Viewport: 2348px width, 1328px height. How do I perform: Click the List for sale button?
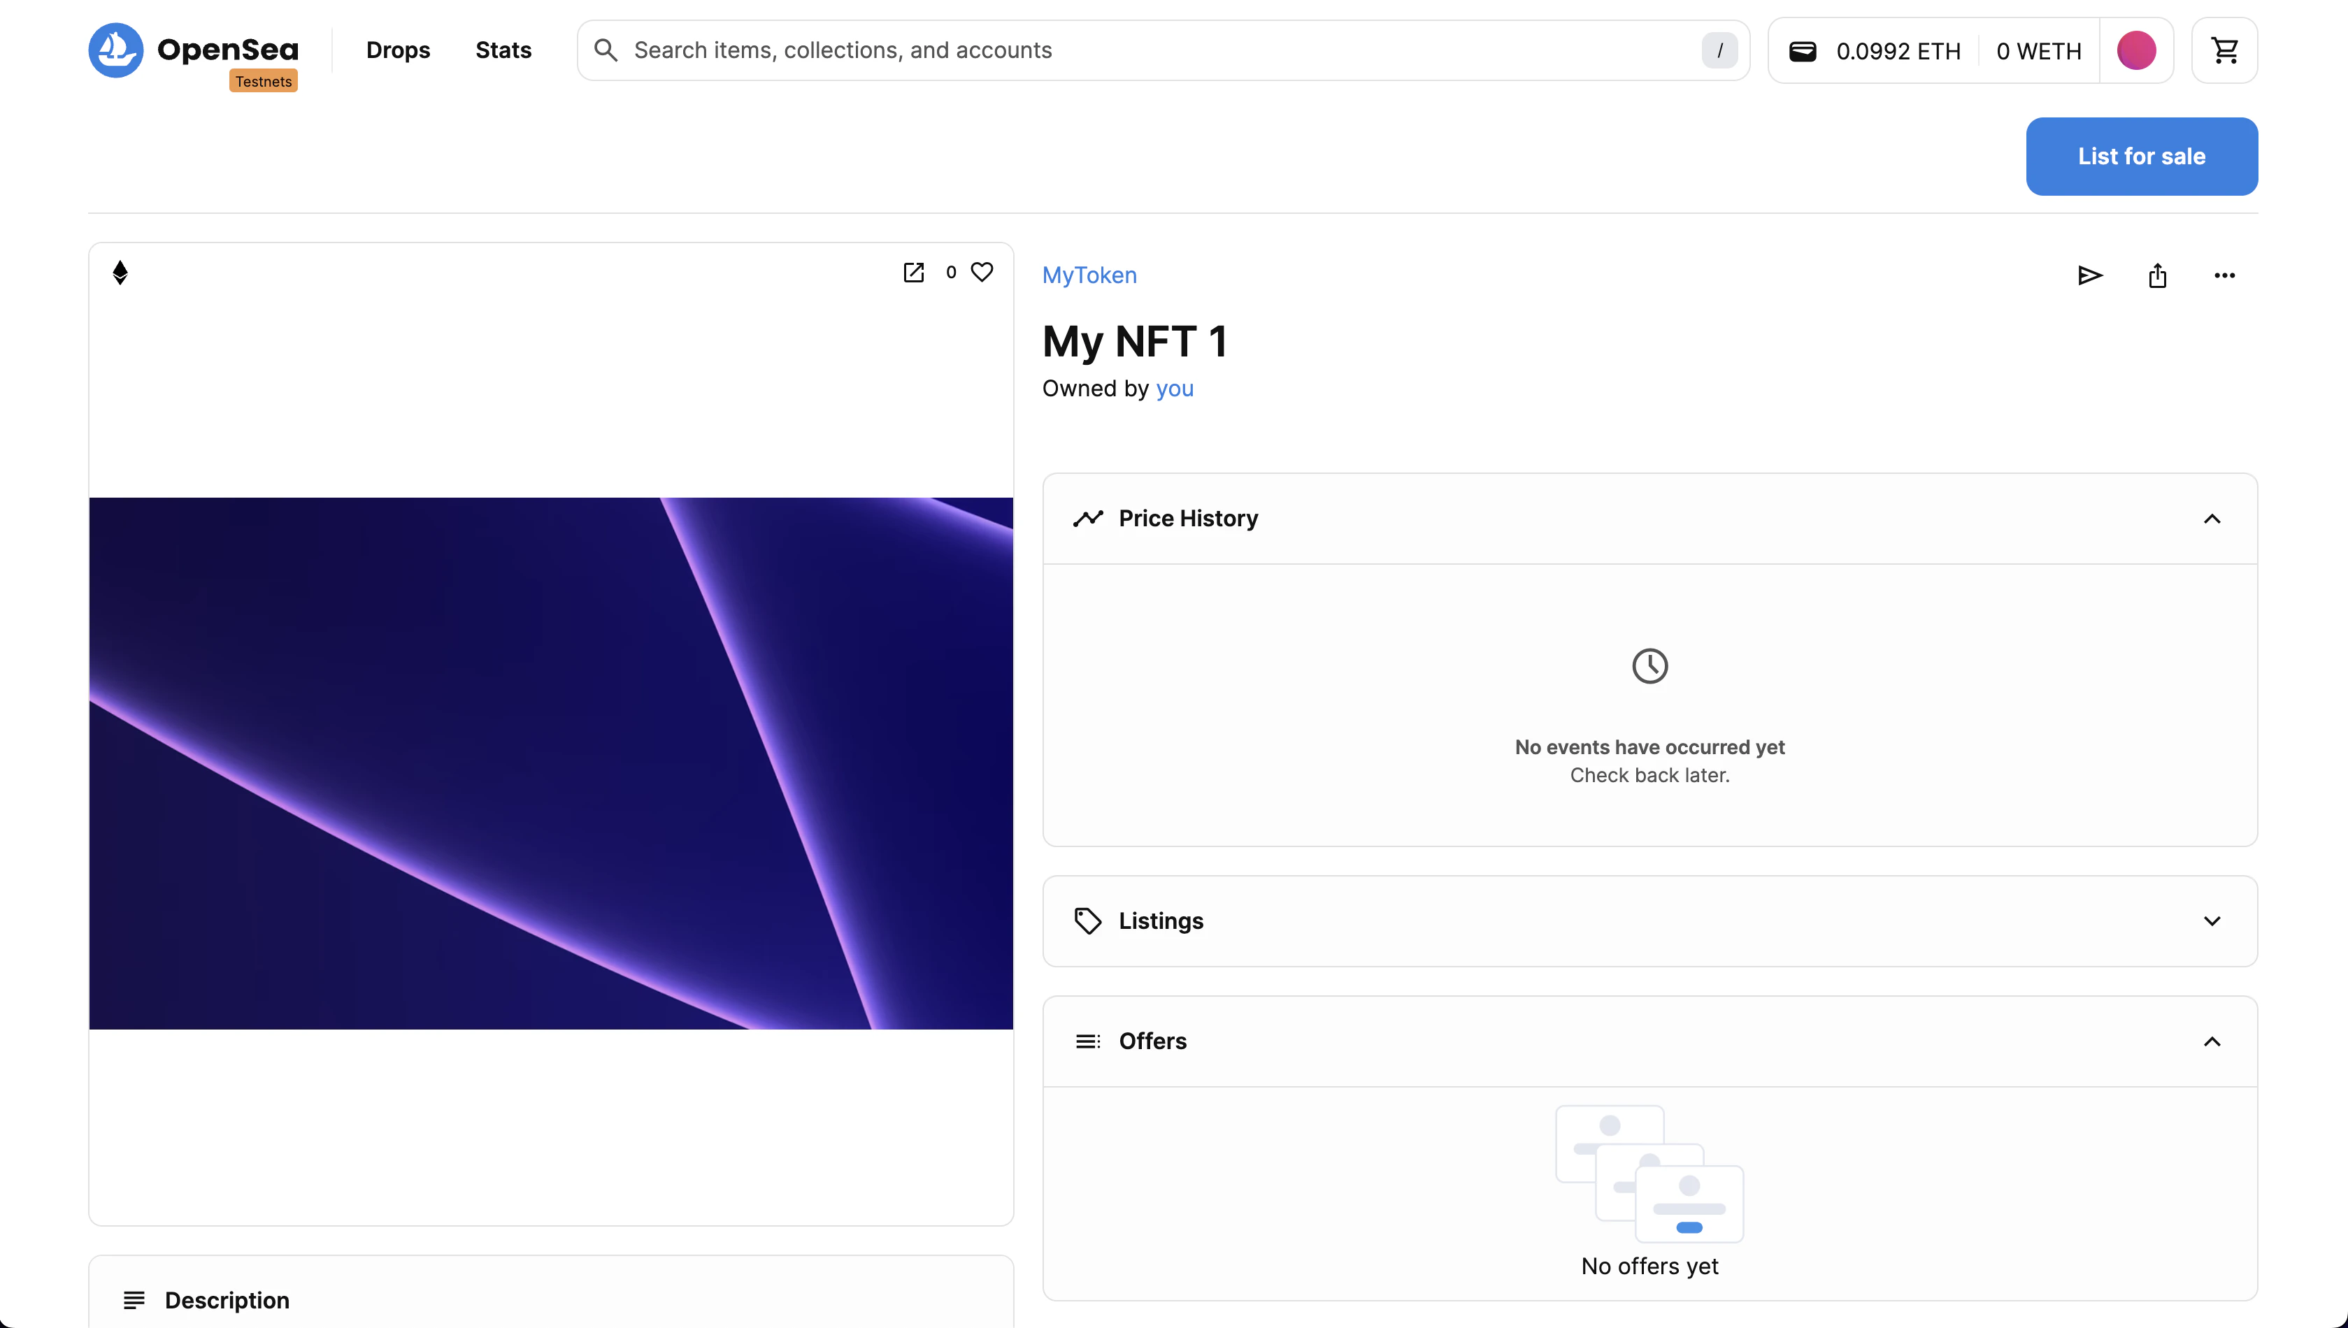[x=2142, y=156]
